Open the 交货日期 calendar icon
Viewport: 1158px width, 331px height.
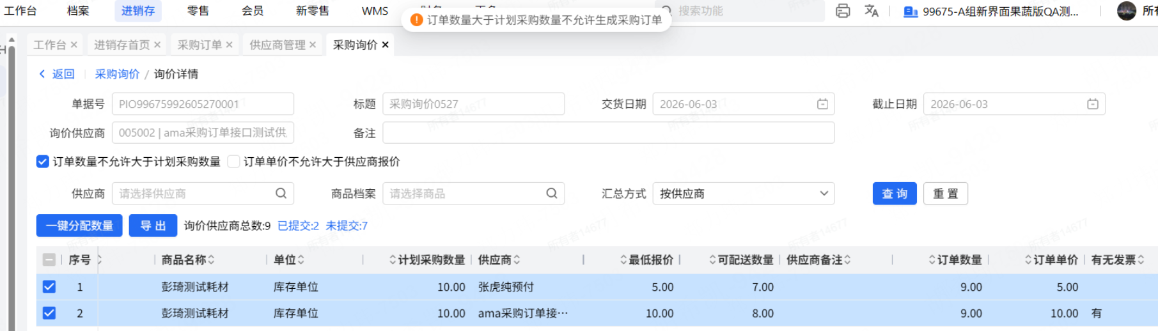pyautogui.click(x=822, y=104)
